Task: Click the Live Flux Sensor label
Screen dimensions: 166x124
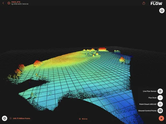Action: tap(150, 91)
